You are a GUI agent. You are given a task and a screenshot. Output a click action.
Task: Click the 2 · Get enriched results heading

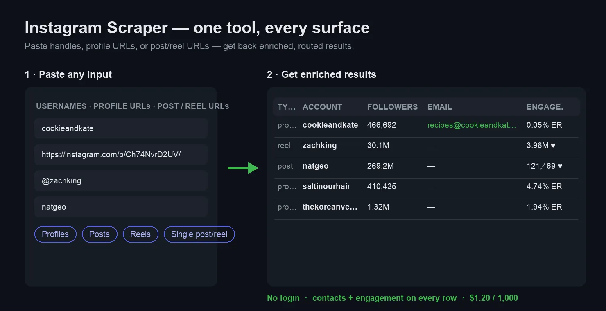pyautogui.click(x=321, y=74)
